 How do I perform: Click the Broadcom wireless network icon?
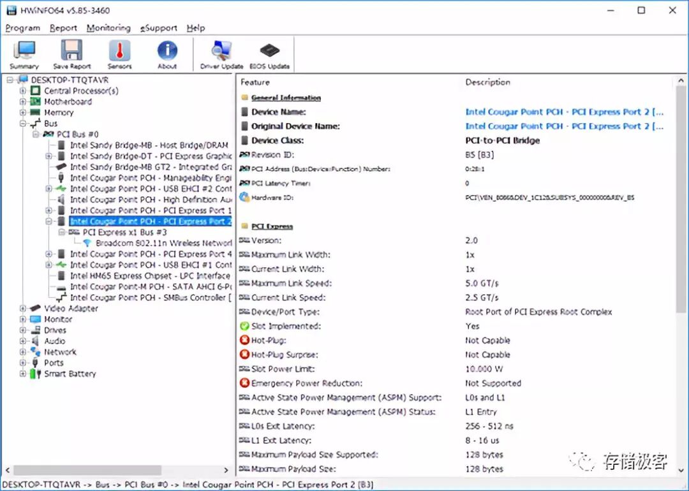point(87,243)
